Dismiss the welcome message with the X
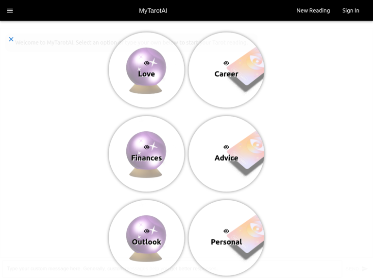 [11, 39]
